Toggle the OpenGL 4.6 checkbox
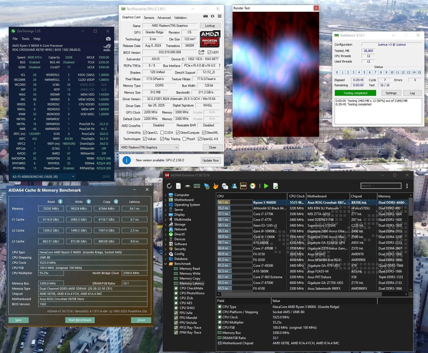 (x=200, y=139)
